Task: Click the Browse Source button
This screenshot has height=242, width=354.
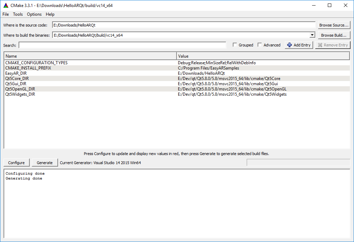Action: 334,25
